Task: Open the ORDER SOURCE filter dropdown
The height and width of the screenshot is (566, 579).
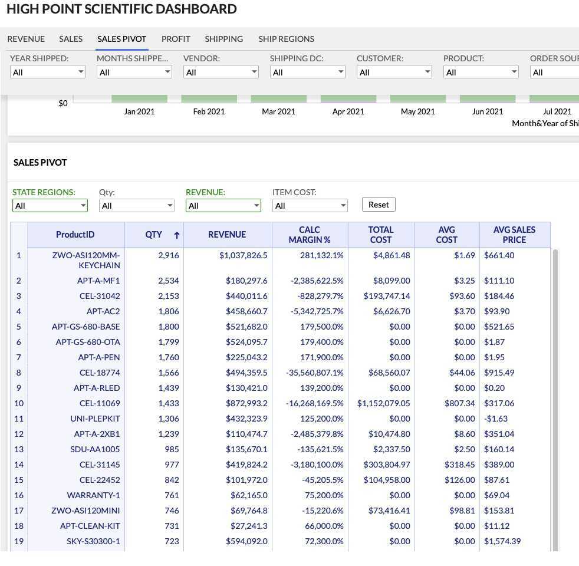Action: point(554,72)
